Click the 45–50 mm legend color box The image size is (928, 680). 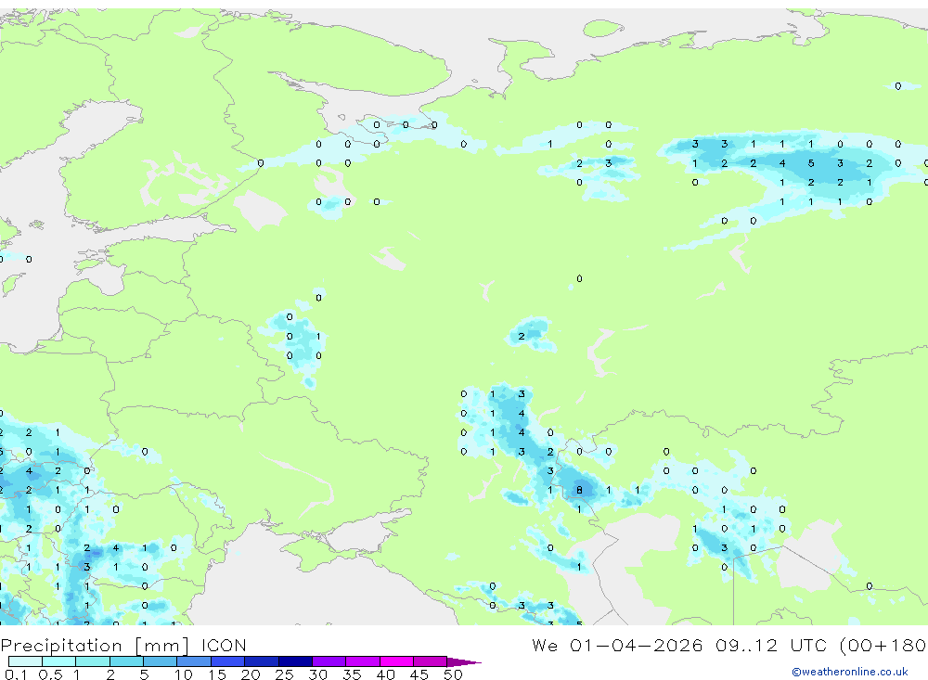click(x=431, y=661)
